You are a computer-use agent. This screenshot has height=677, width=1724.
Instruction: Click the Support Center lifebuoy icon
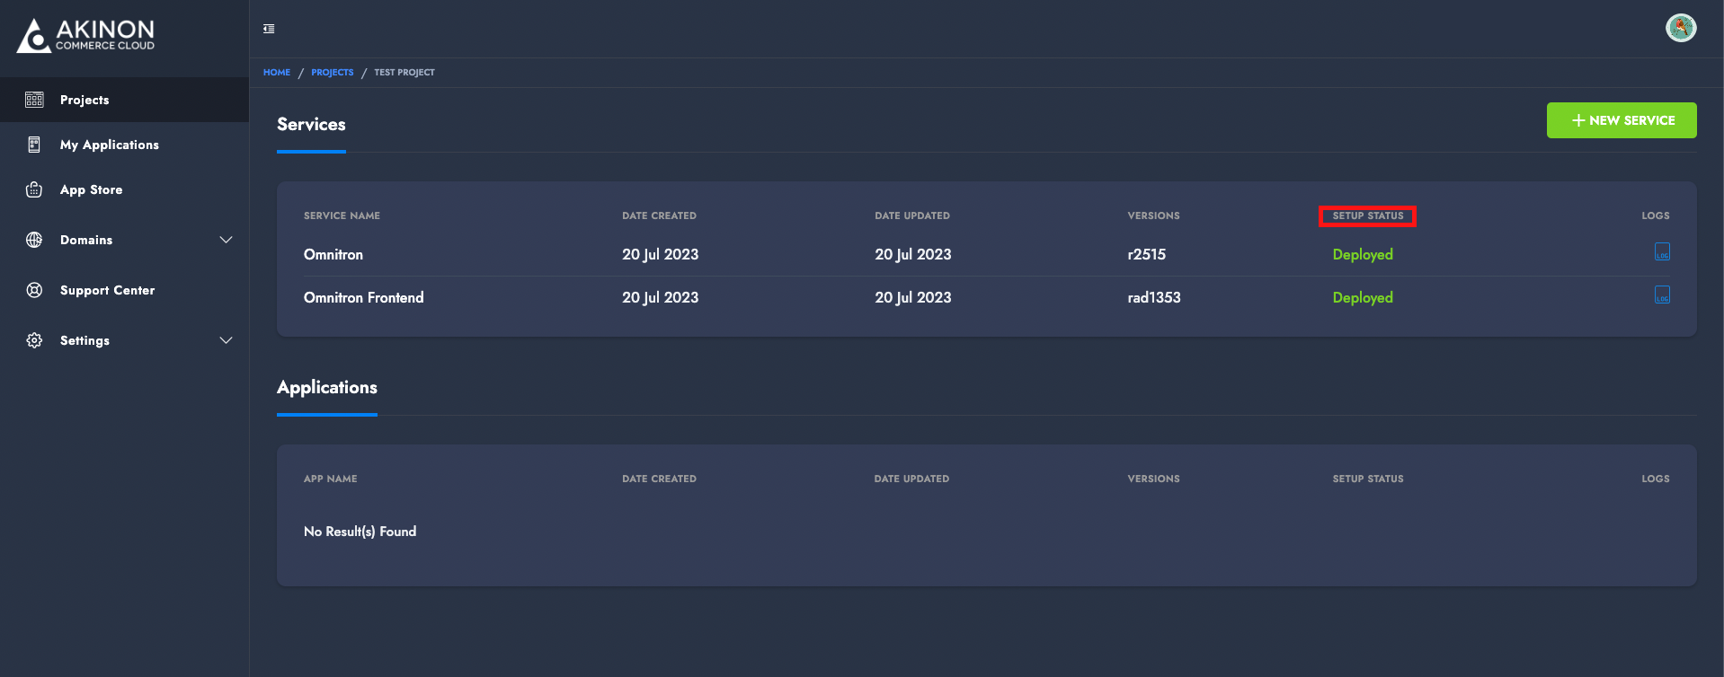pos(34,290)
